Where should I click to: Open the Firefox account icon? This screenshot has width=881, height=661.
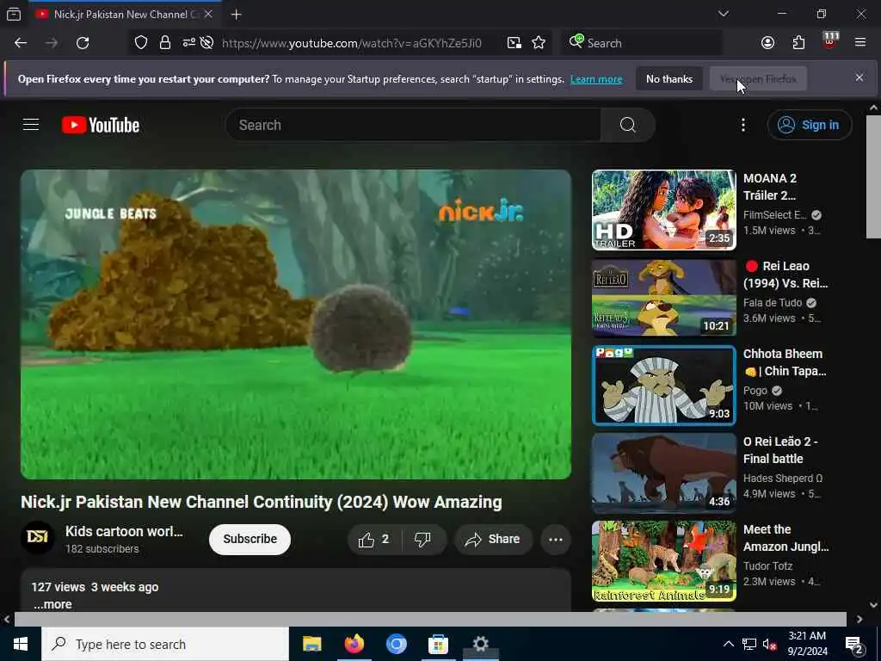click(767, 43)
